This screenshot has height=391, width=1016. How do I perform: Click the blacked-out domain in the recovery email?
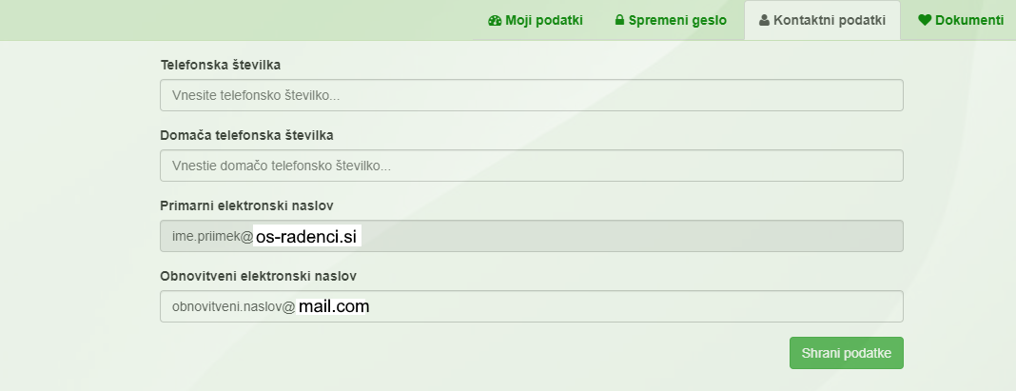tap(331, 306)
